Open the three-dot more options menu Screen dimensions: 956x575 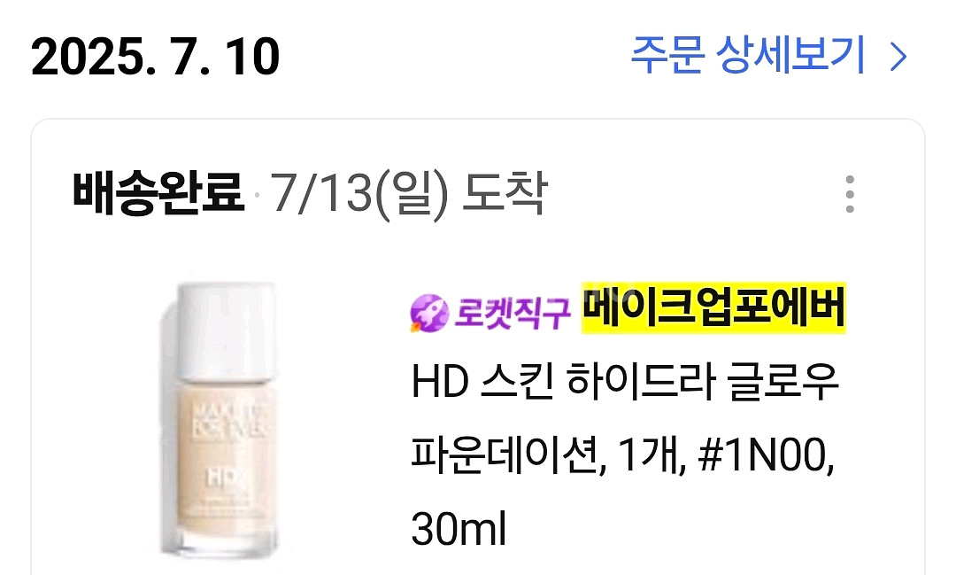click(850, 194)
